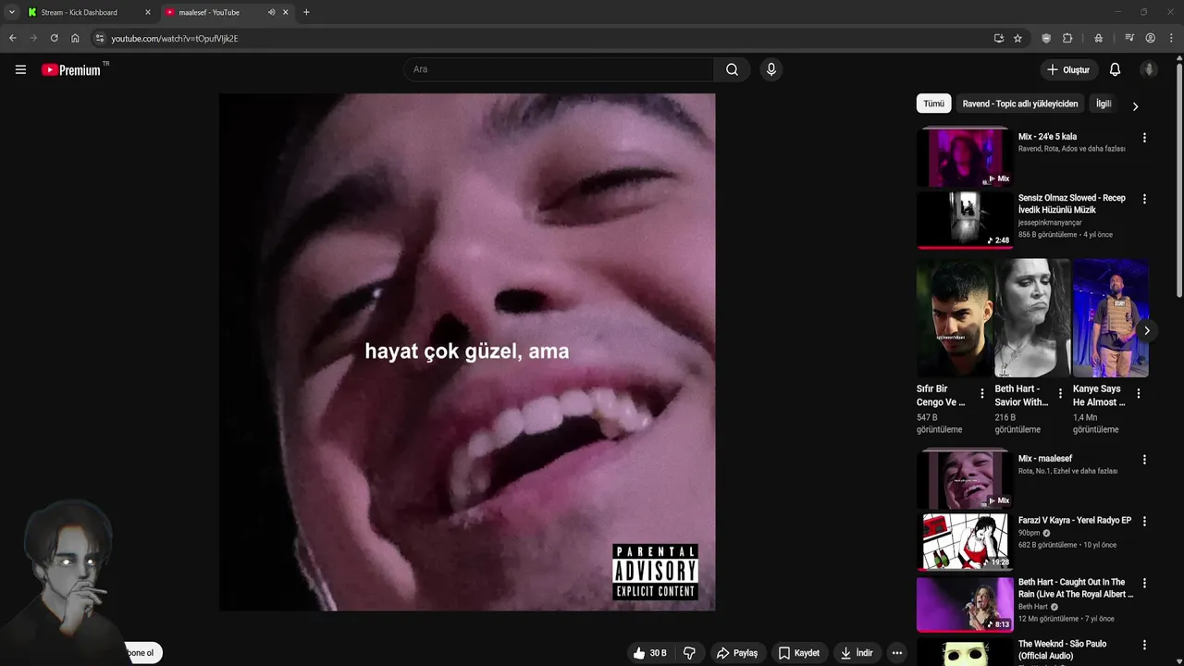Open options for Beth Hart Caught Out video

(x=1144, y=584)
